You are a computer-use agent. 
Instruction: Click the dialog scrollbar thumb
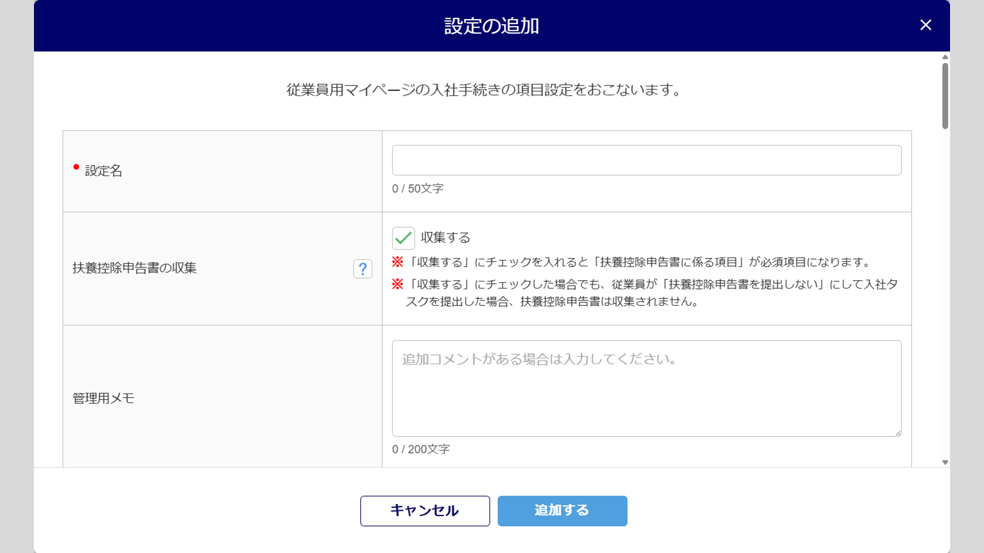(945, 96)
